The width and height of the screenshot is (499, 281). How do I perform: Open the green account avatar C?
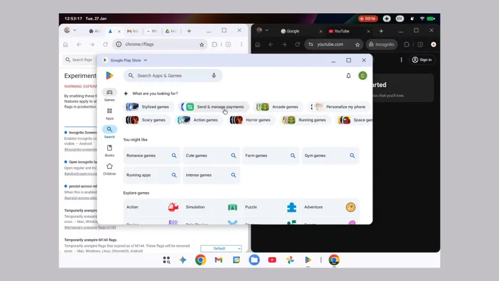tap(363, 75)
